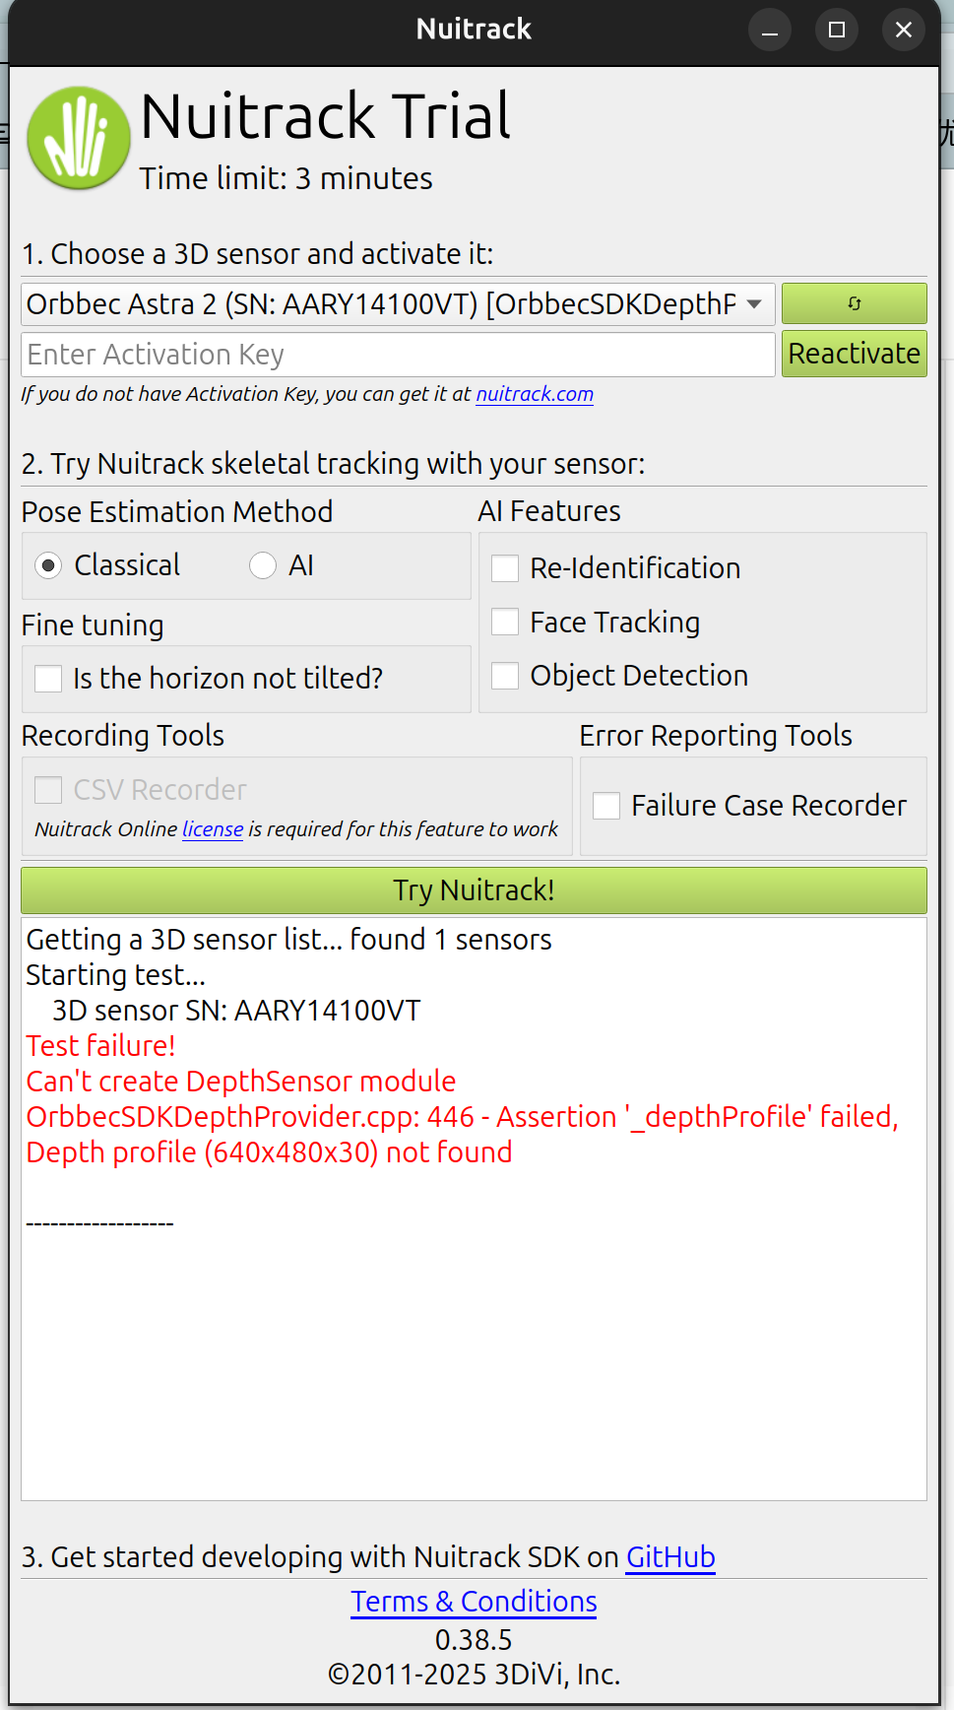
Task: Open the 3D sensor dropdown list
Action: pyautogui.click(x=754, y=303)
